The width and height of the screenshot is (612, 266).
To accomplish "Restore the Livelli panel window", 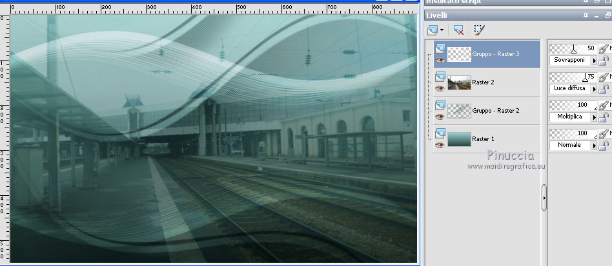I will (607, 15).
